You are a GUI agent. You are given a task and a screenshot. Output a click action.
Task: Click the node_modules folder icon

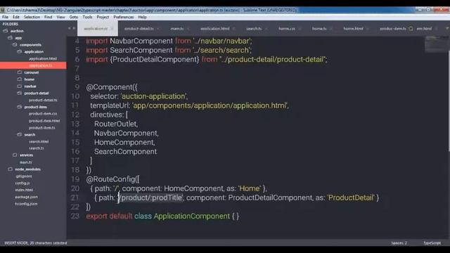[x=10, y=169]
